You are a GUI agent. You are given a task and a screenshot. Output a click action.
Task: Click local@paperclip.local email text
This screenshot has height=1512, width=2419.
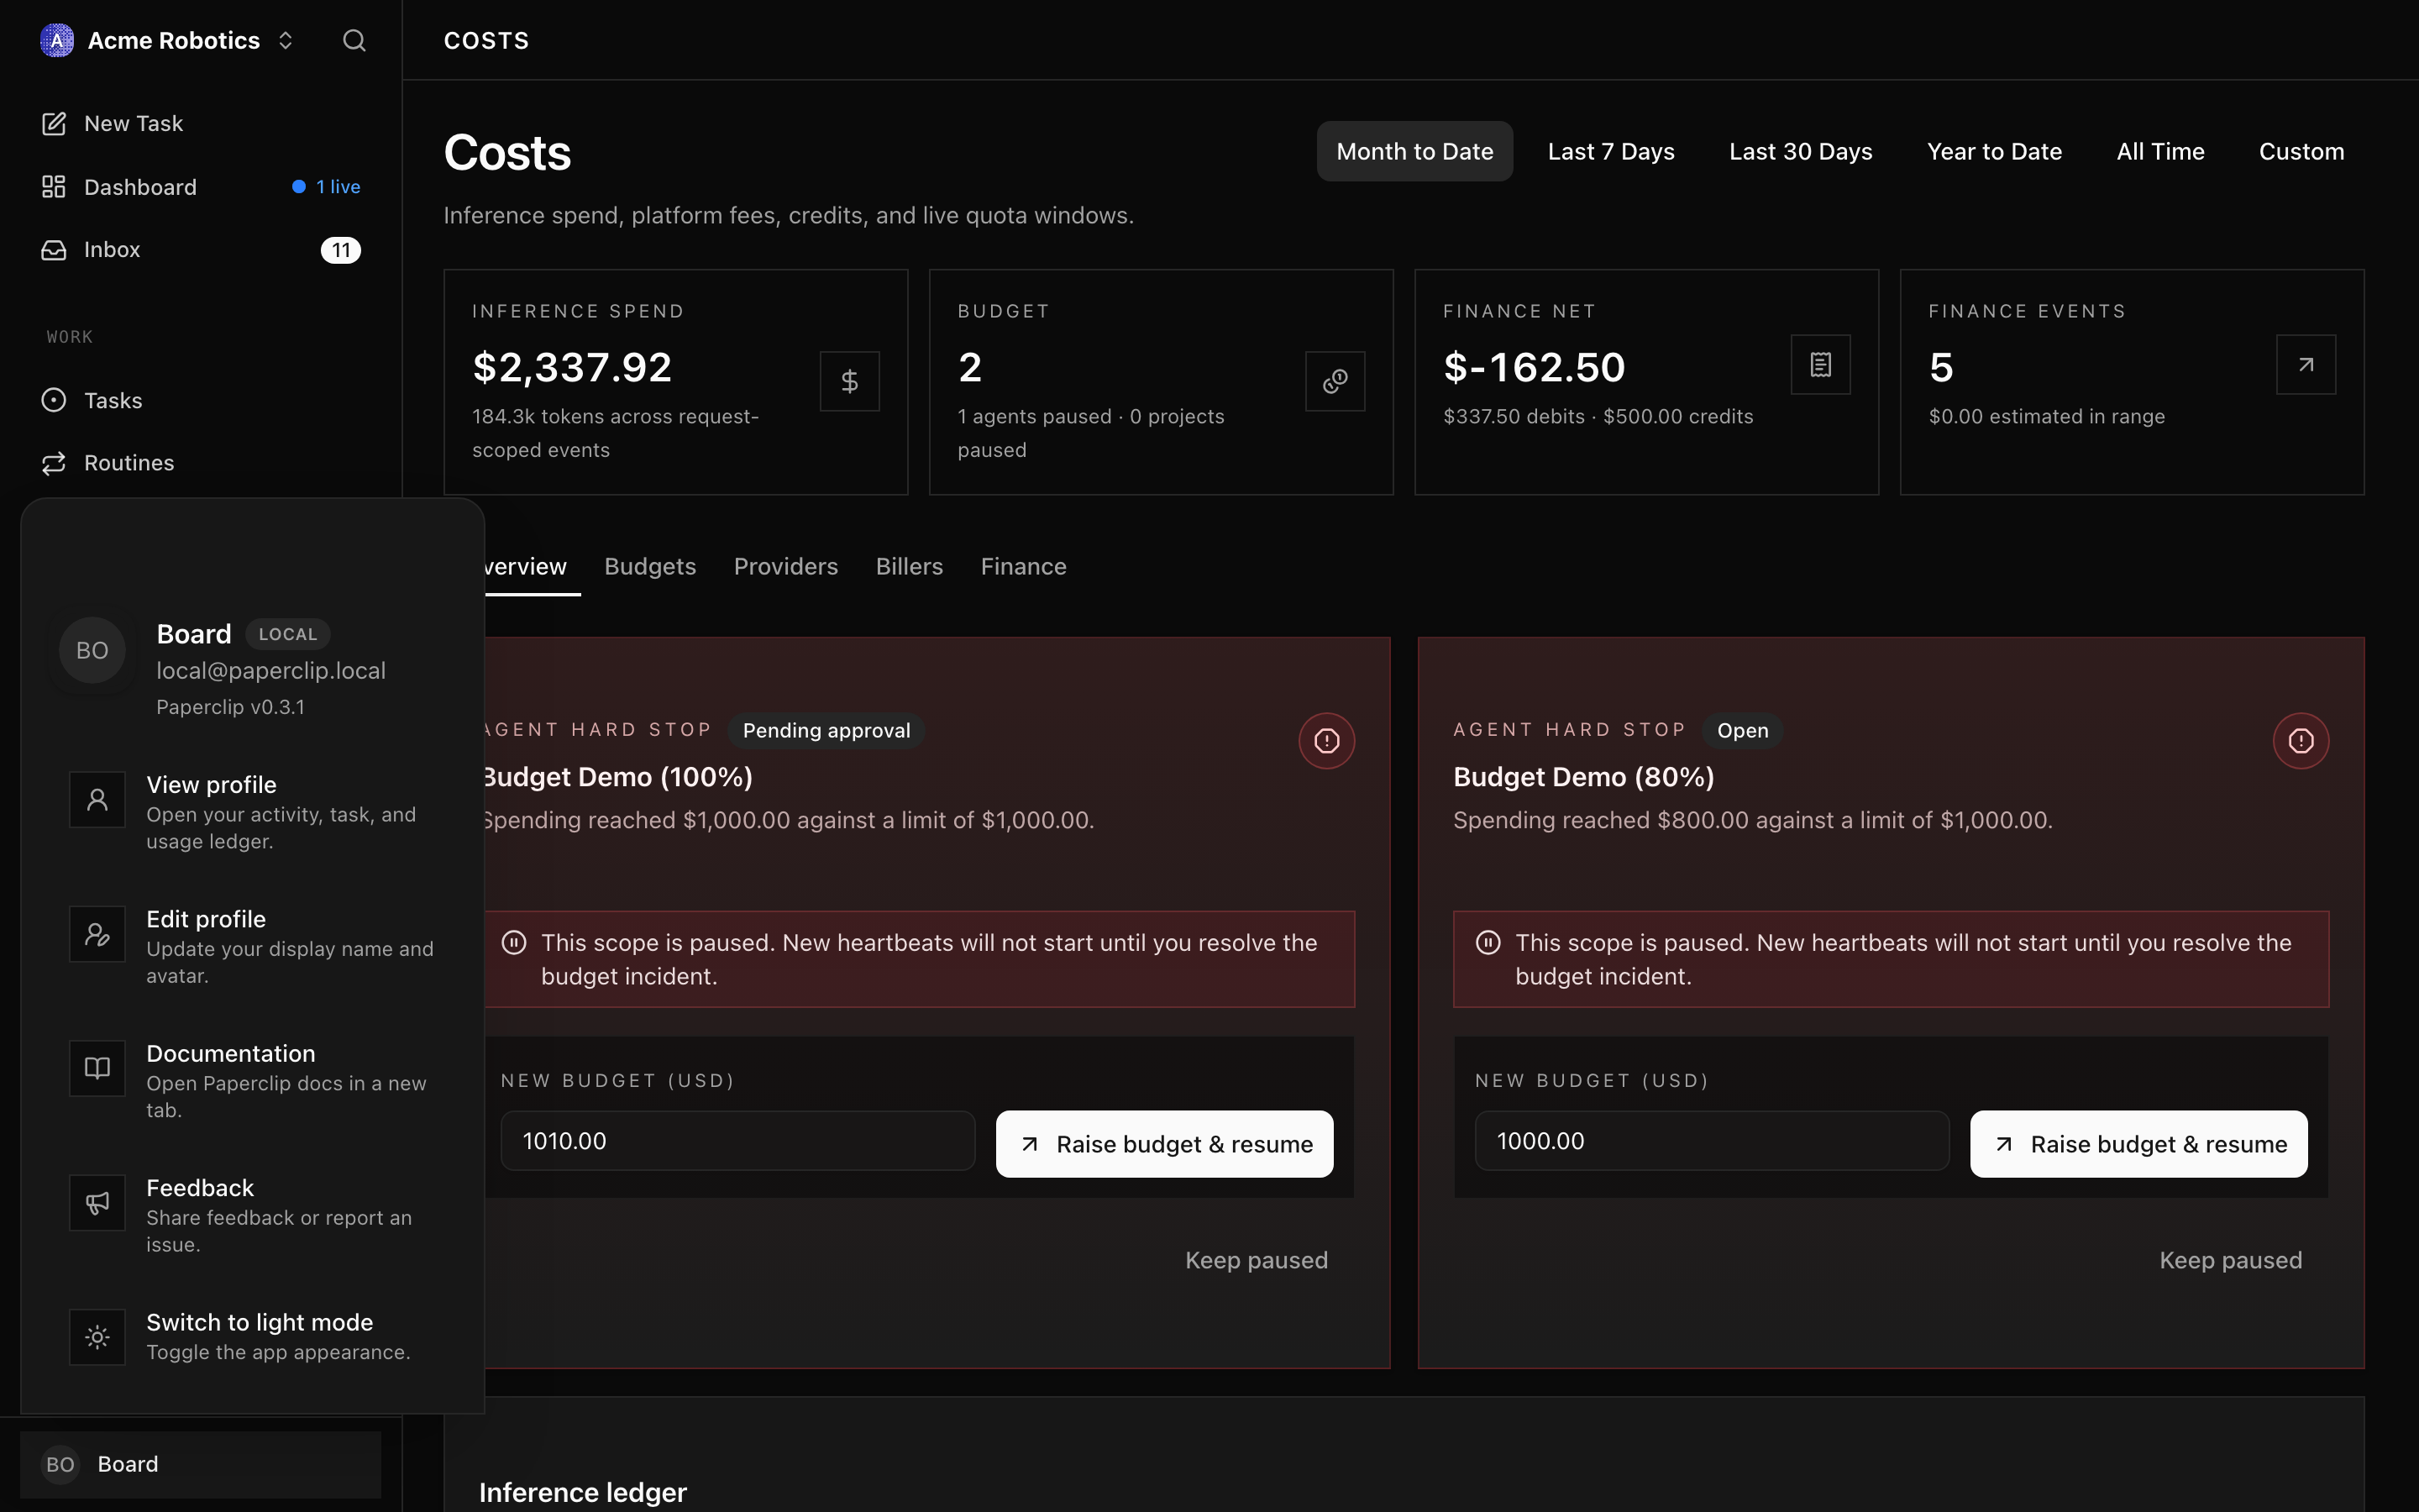[x=271, y=671]
